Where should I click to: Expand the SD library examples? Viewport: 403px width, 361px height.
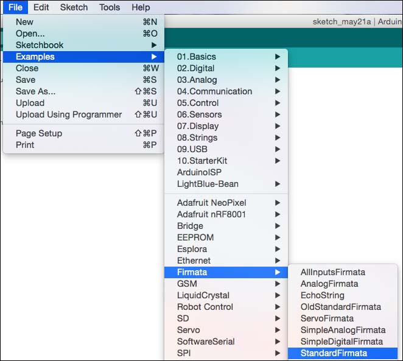[x=226, y=318]
